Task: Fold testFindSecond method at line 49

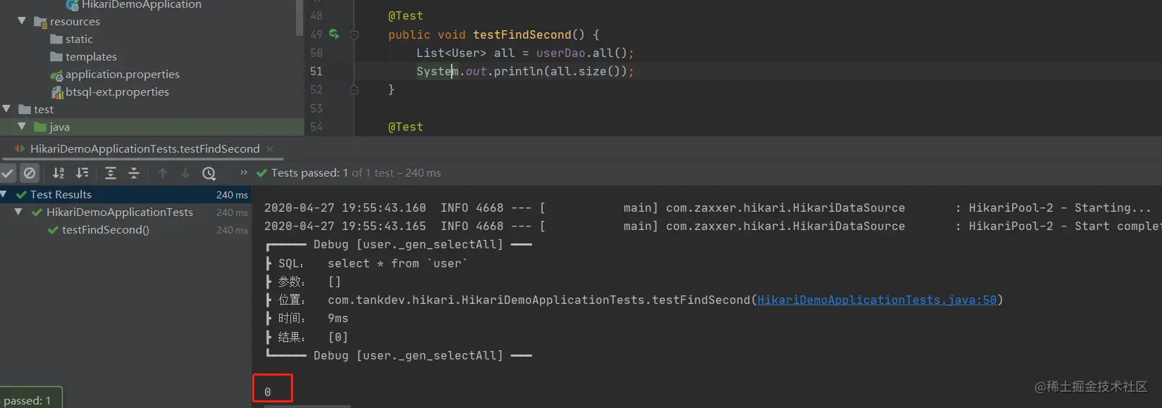Action: [x=354, y=34]
